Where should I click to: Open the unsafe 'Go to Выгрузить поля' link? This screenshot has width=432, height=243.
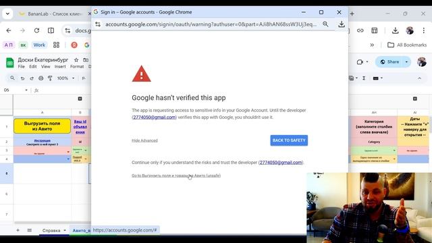pos(176,175)
